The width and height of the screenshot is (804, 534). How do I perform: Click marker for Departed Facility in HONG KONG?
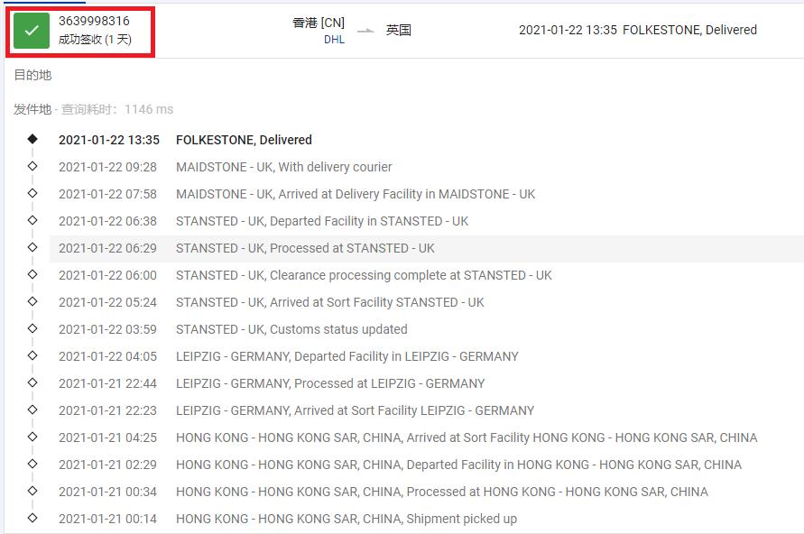32,464
